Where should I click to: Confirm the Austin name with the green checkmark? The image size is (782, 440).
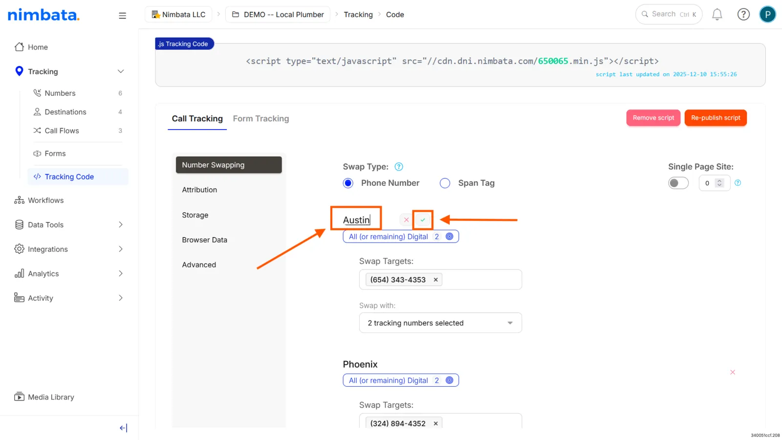coord(423,220)
